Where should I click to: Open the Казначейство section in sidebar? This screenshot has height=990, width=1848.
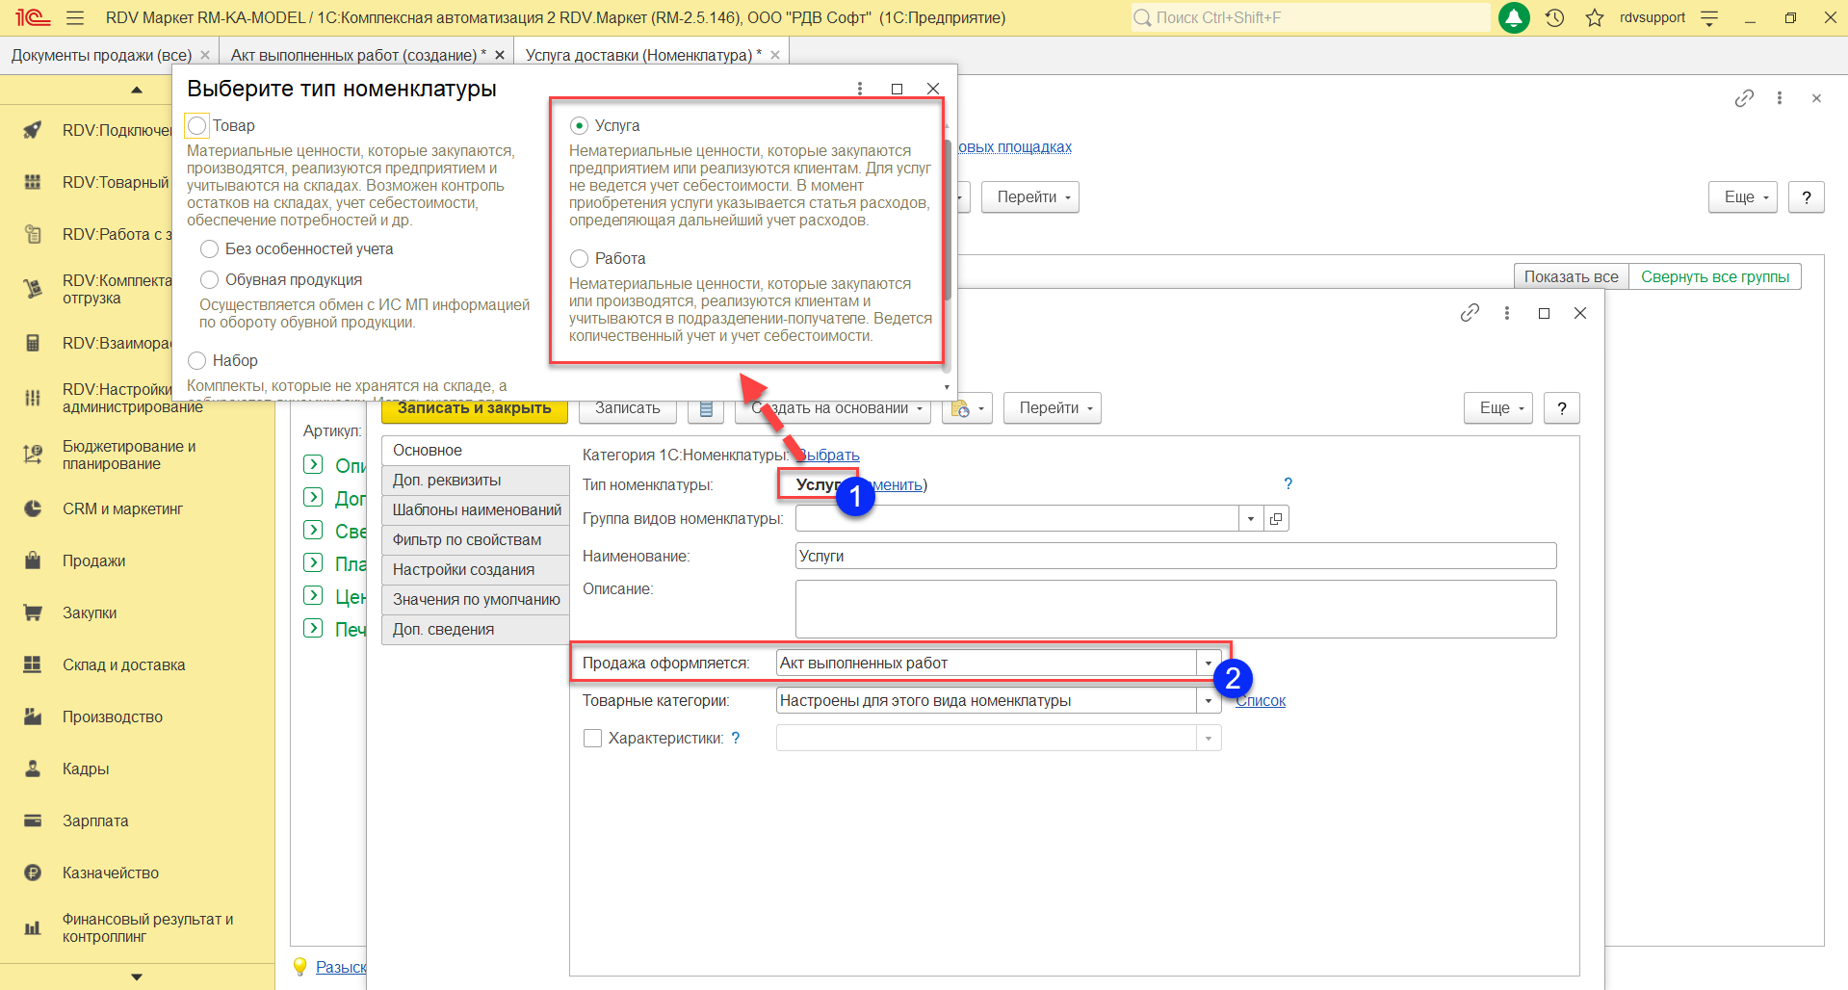click(110, 873)
